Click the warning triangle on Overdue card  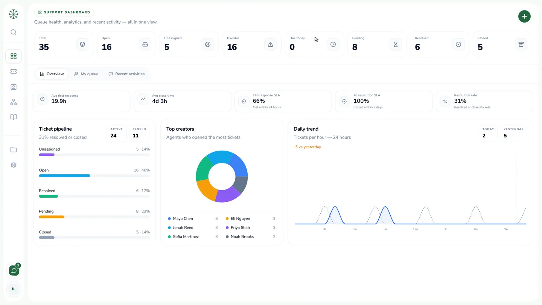point(270,44)
